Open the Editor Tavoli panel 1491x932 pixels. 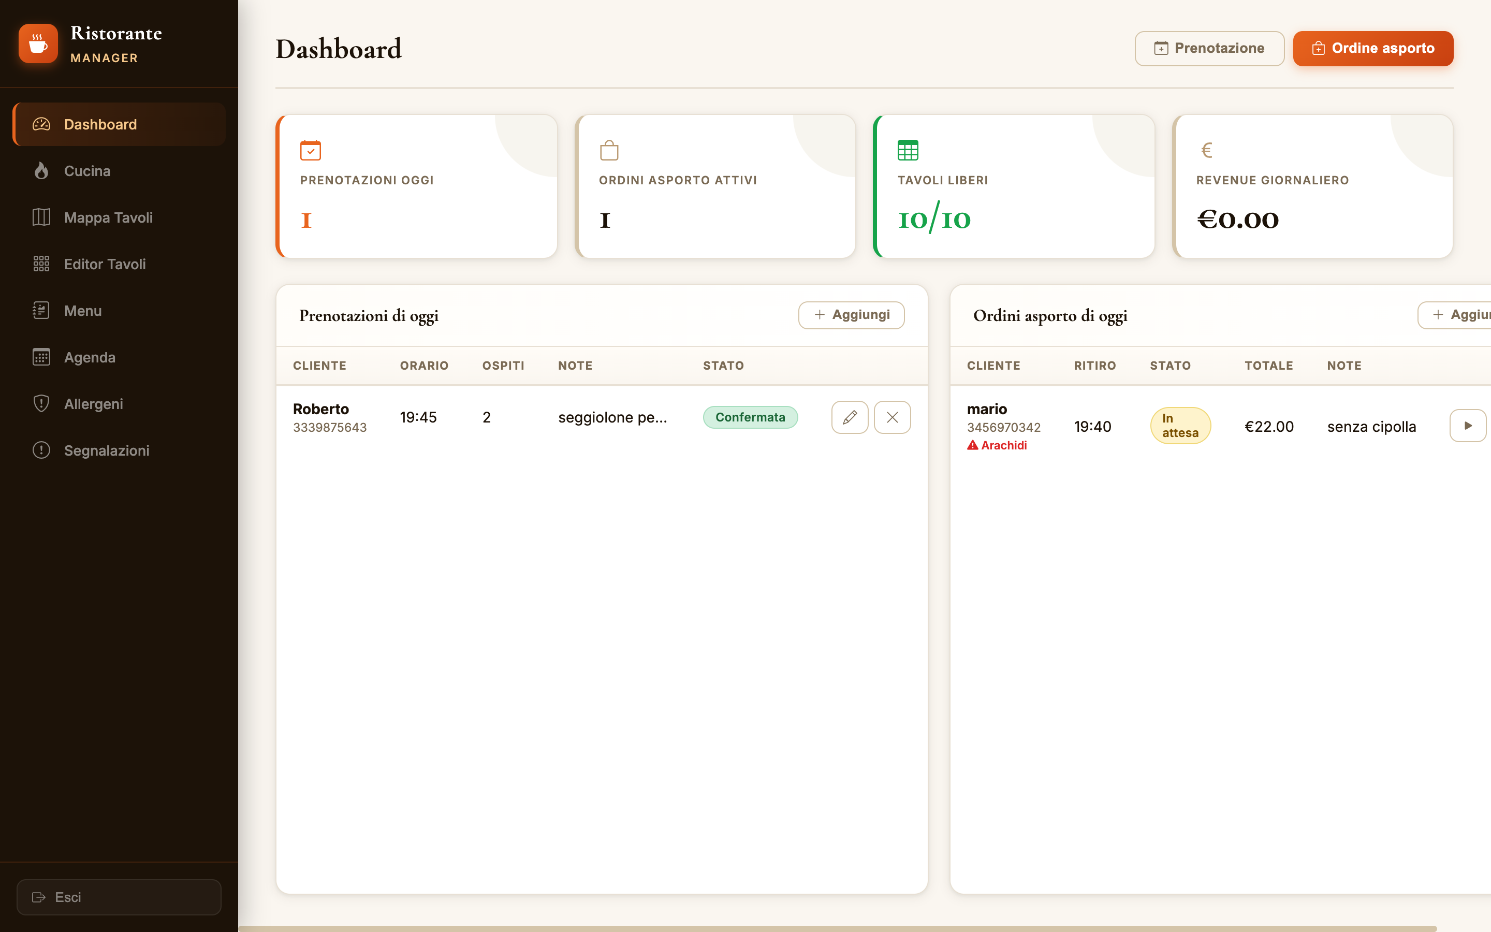point(105,264)
